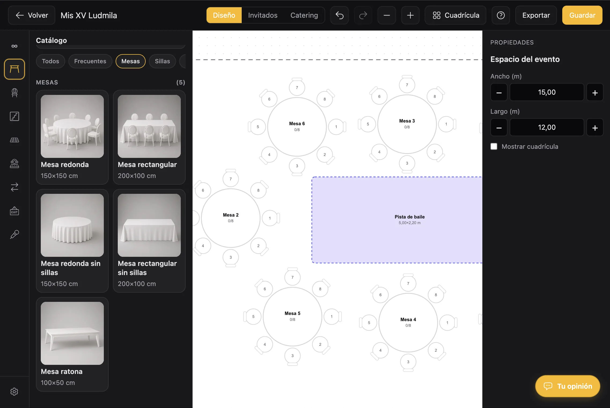Image resolution: width=610 pixels, height=408 pixels.
Task: Toggle the Cuadrícula grid button
Action: pyautogui.click(x=456, y=15)
